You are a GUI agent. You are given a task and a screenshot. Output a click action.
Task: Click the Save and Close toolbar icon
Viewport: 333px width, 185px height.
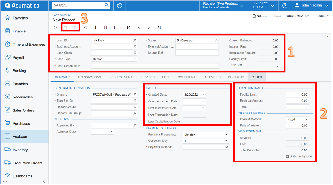tap(65, 27)
